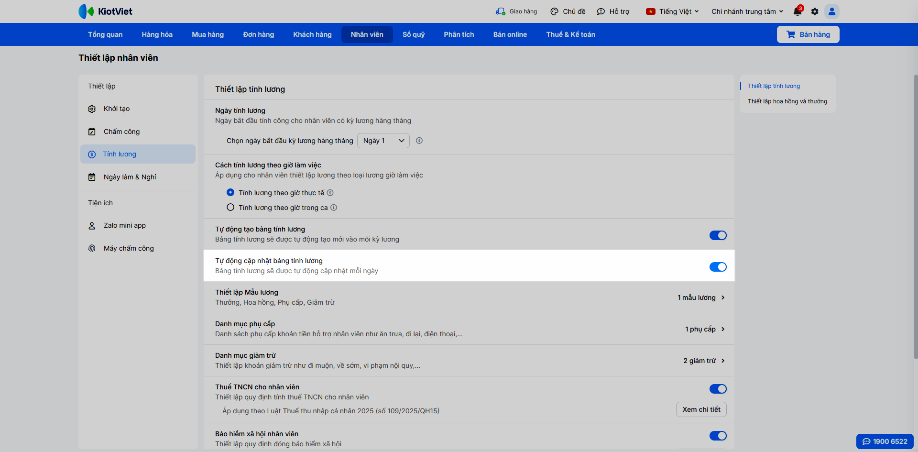Open the notifications bell icon
The height and width of the screenshot is (452, 918).
pyautogui.click(x=798, y=11)
